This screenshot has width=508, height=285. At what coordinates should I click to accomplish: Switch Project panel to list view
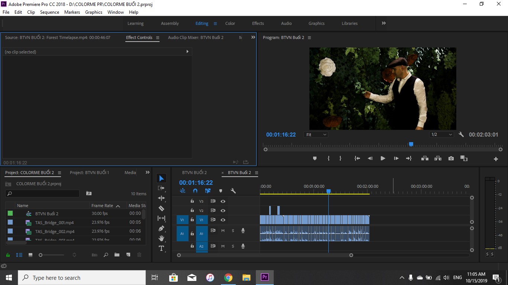(19, 255)
